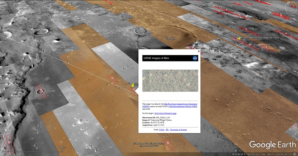Click the NASA credit link

pyautogui.click(x=162, y=130)
